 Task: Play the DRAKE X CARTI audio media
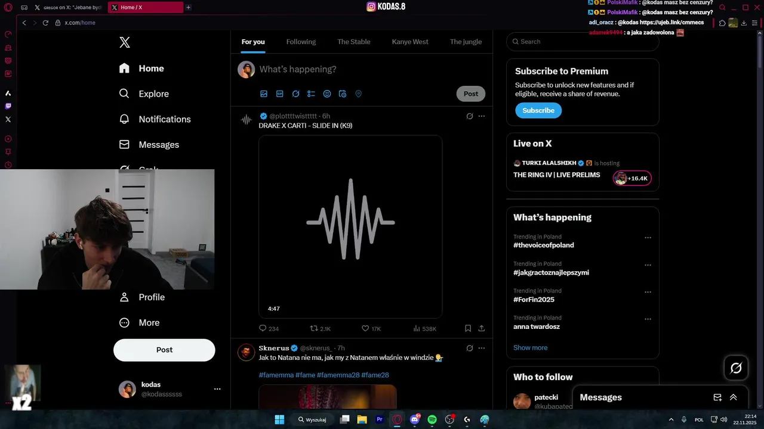click(350, 226)
